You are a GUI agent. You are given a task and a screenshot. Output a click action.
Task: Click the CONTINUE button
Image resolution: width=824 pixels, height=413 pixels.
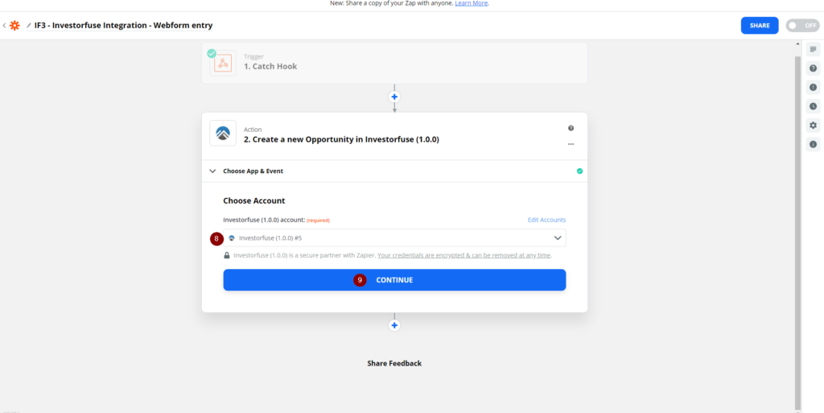[x=394, y=280]
